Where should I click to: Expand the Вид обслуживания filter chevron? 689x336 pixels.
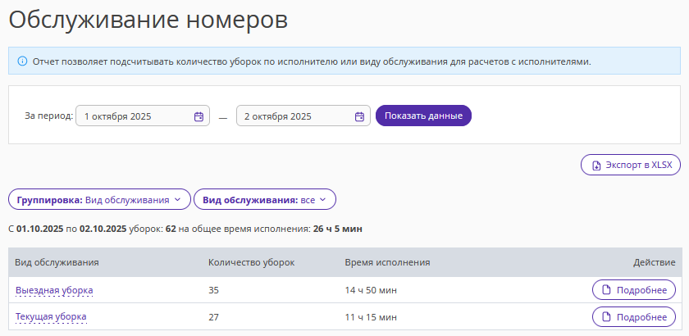[x=322, y=199]
